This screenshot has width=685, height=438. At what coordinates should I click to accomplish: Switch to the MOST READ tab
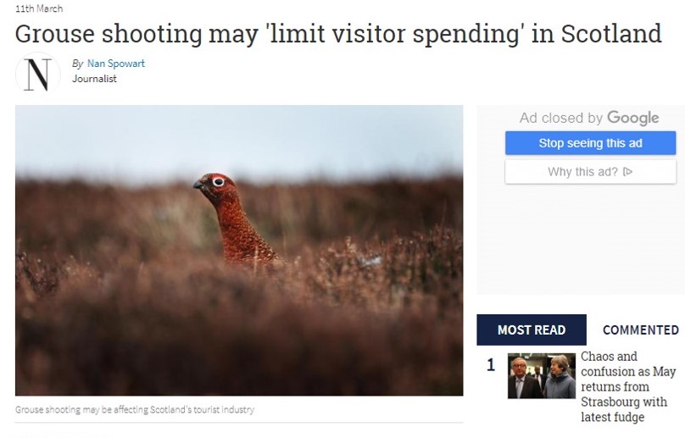pyautogui.click(x=532, y=330)
